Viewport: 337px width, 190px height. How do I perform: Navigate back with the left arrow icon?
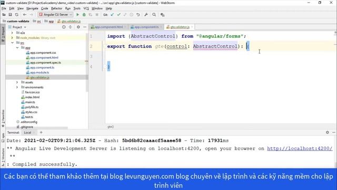pos(25,15)
